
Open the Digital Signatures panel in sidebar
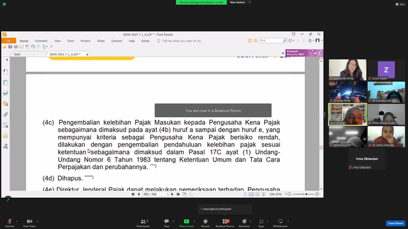pos(6,146)
